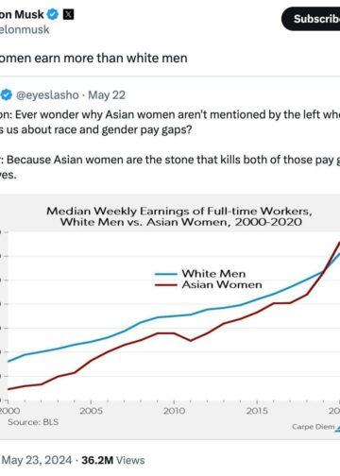
Task: Click the 2015 axis marker
Action: click(257, 411)
